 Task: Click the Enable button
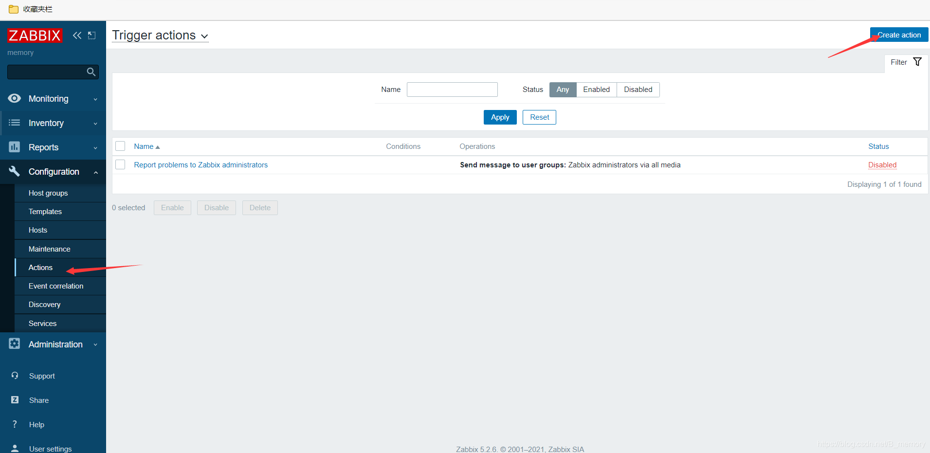click(x=172, y=208)
